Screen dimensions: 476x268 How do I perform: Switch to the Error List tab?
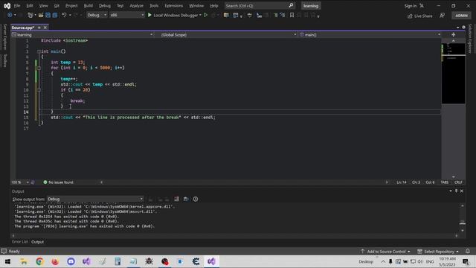click(x=20, y=242)
